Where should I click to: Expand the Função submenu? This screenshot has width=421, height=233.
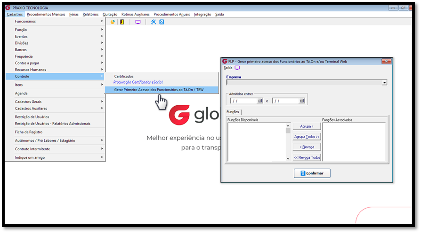point(102,30)
